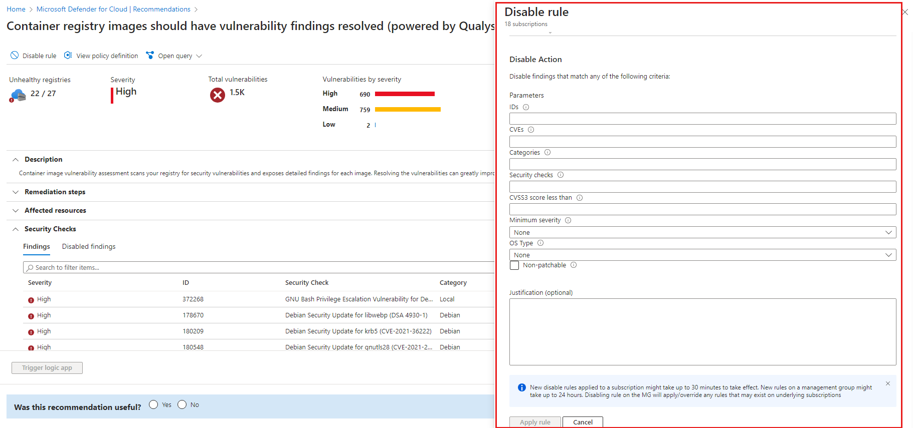
Task: Select the Findings tab
Action: click(37, 246)
